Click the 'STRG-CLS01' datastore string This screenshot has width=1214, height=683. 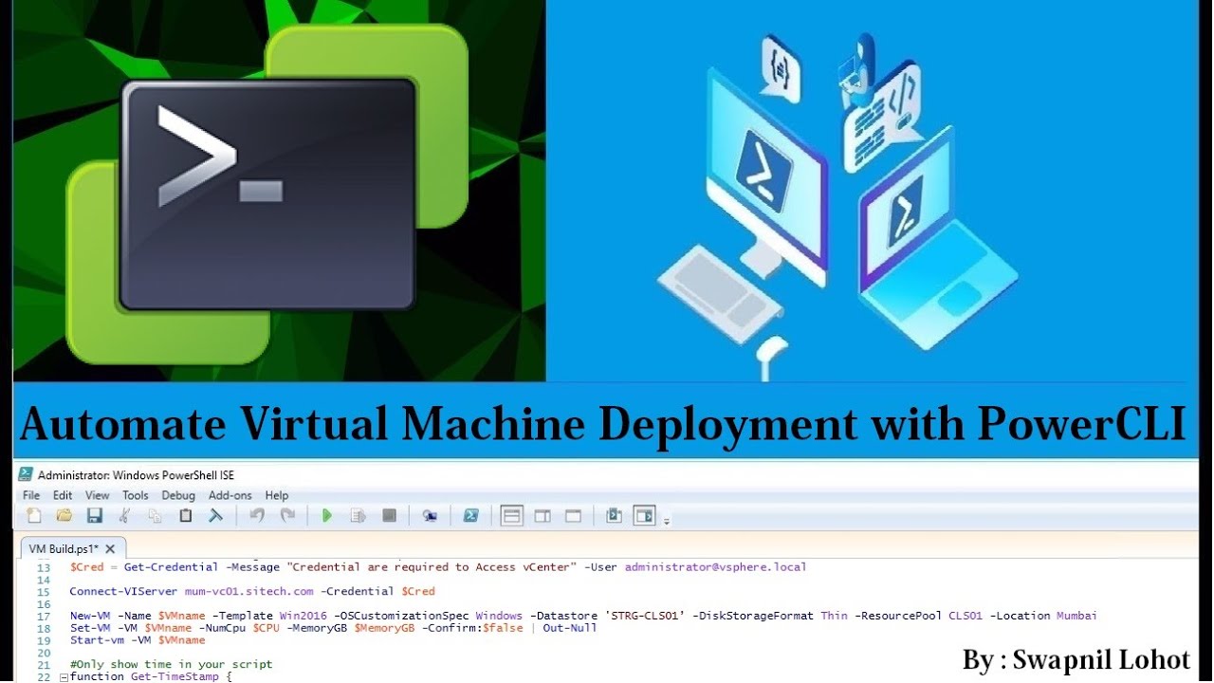pos(644,616)
